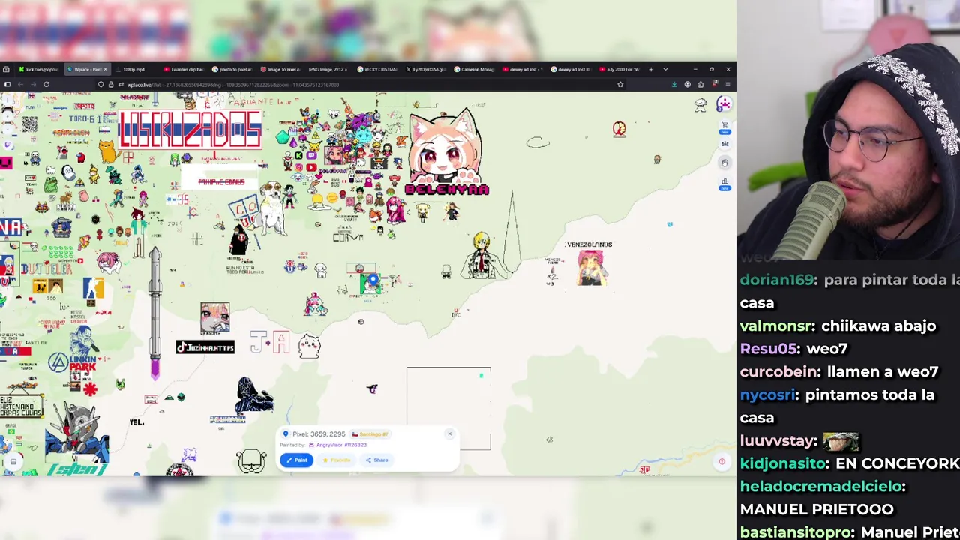Click the Linkin Park pixel art logo
This screenshot has width=960, height=540.
73,361
